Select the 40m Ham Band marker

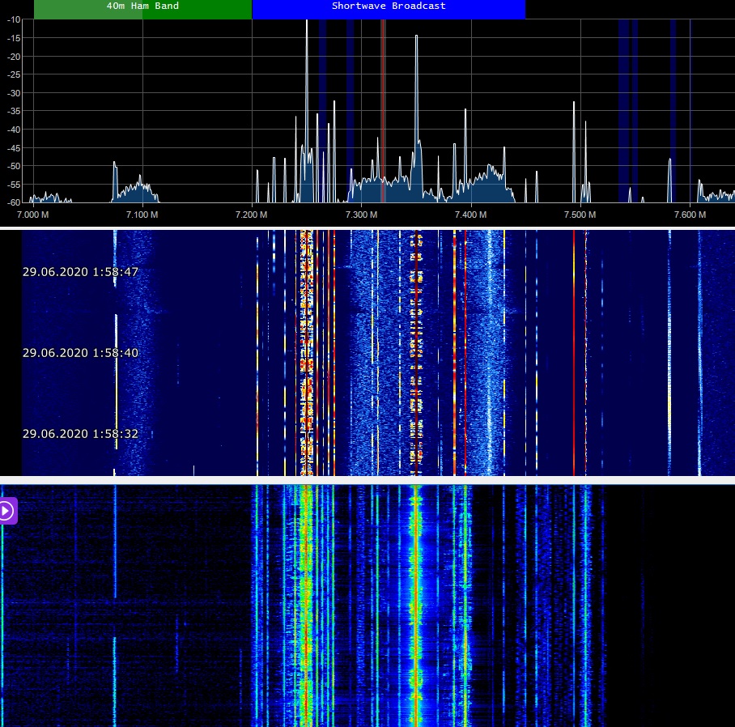(x=143, y=9)
